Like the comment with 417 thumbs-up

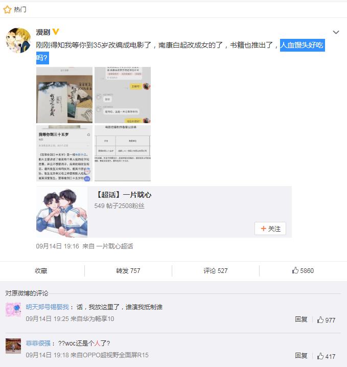(x=326, y=356)
